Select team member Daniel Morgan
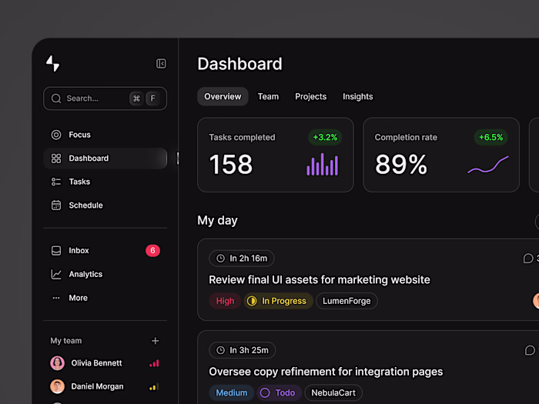This screenshot has width=539, height=404. [x=105, y=386]
